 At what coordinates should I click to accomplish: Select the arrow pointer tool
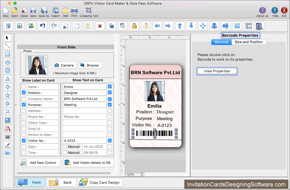(x=7, y=38)
